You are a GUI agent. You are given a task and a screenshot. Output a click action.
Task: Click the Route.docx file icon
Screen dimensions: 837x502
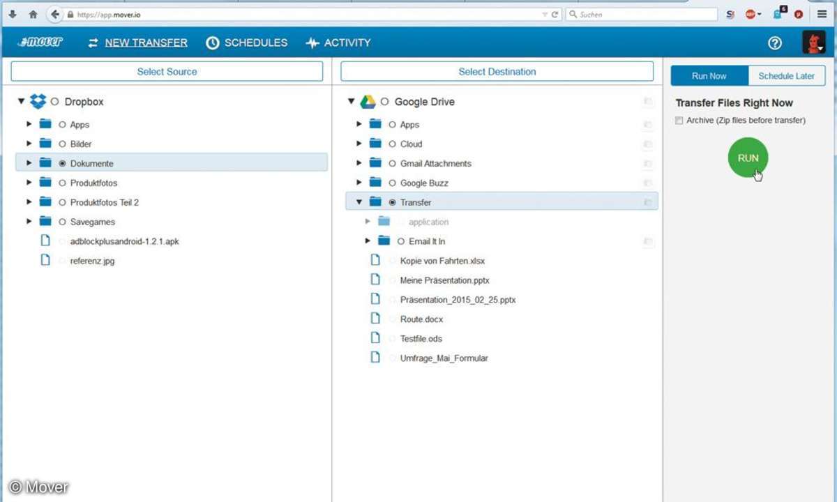[375, 319]
